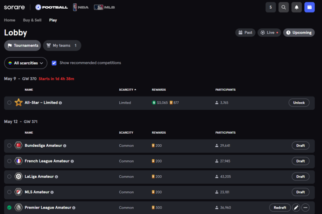322x214 pixels.
Task: Click the Premier League Amateur badge
Action: tap(19, 207)
